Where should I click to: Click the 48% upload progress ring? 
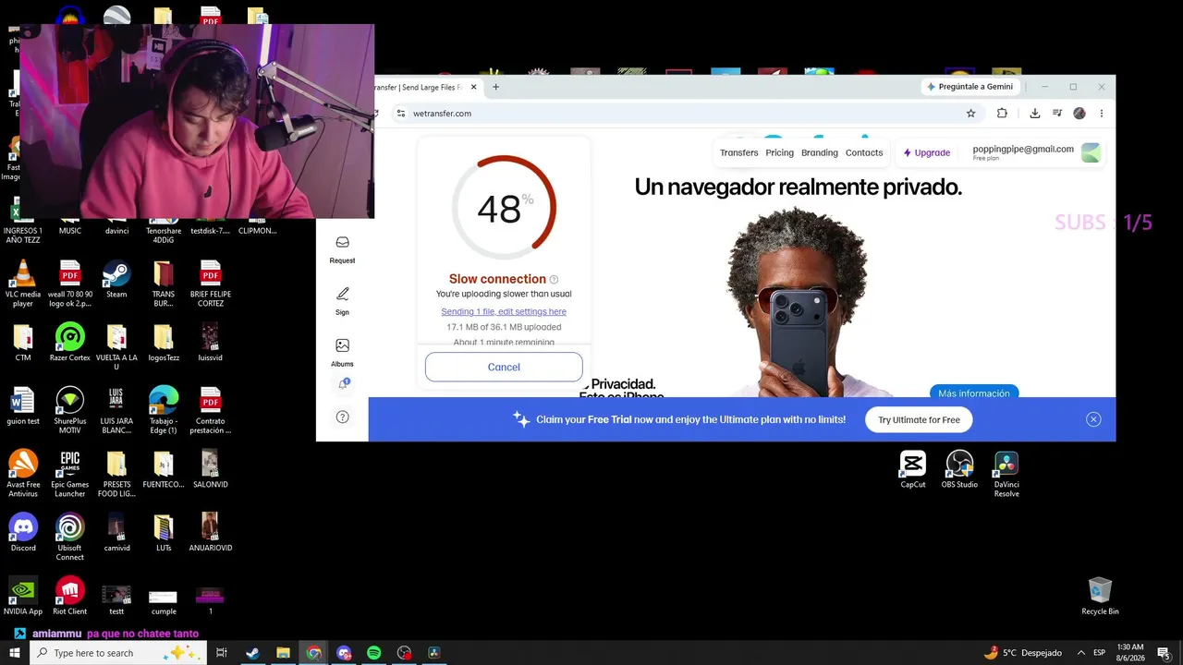[x=504, y=208]
